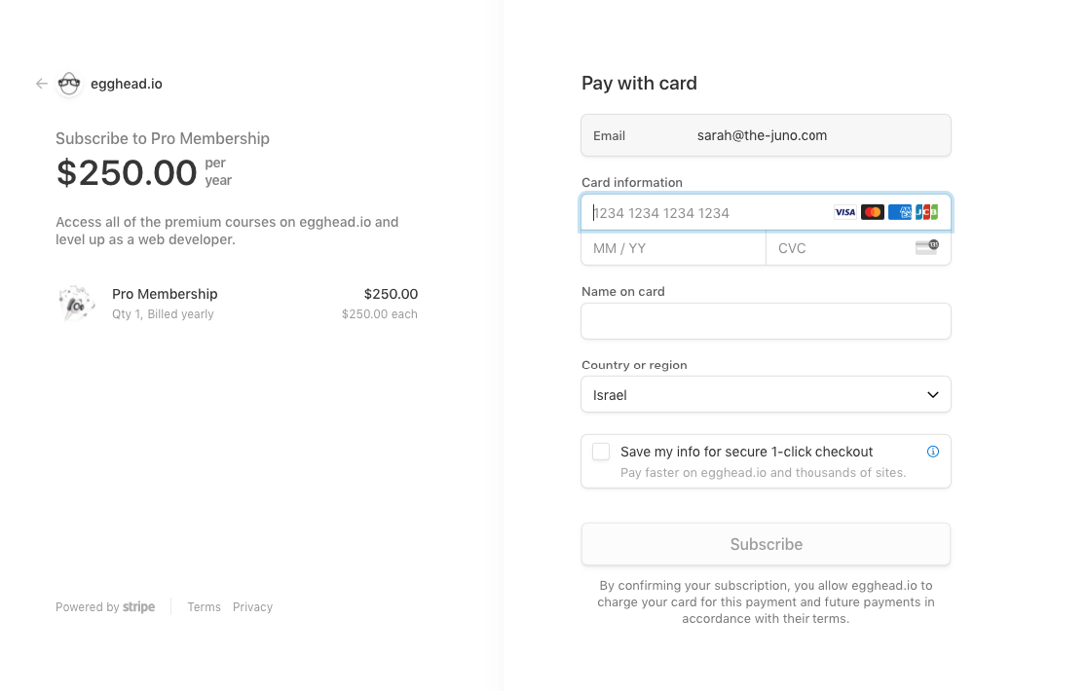1086x691 pixels.
Task: Click the Powered by Stripe link
Action: (x=105, y=607)
